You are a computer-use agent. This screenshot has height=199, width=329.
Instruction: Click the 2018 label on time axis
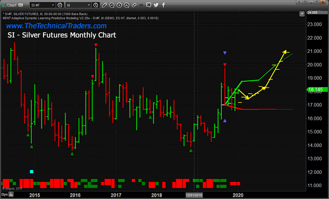(x=157, y=195)
